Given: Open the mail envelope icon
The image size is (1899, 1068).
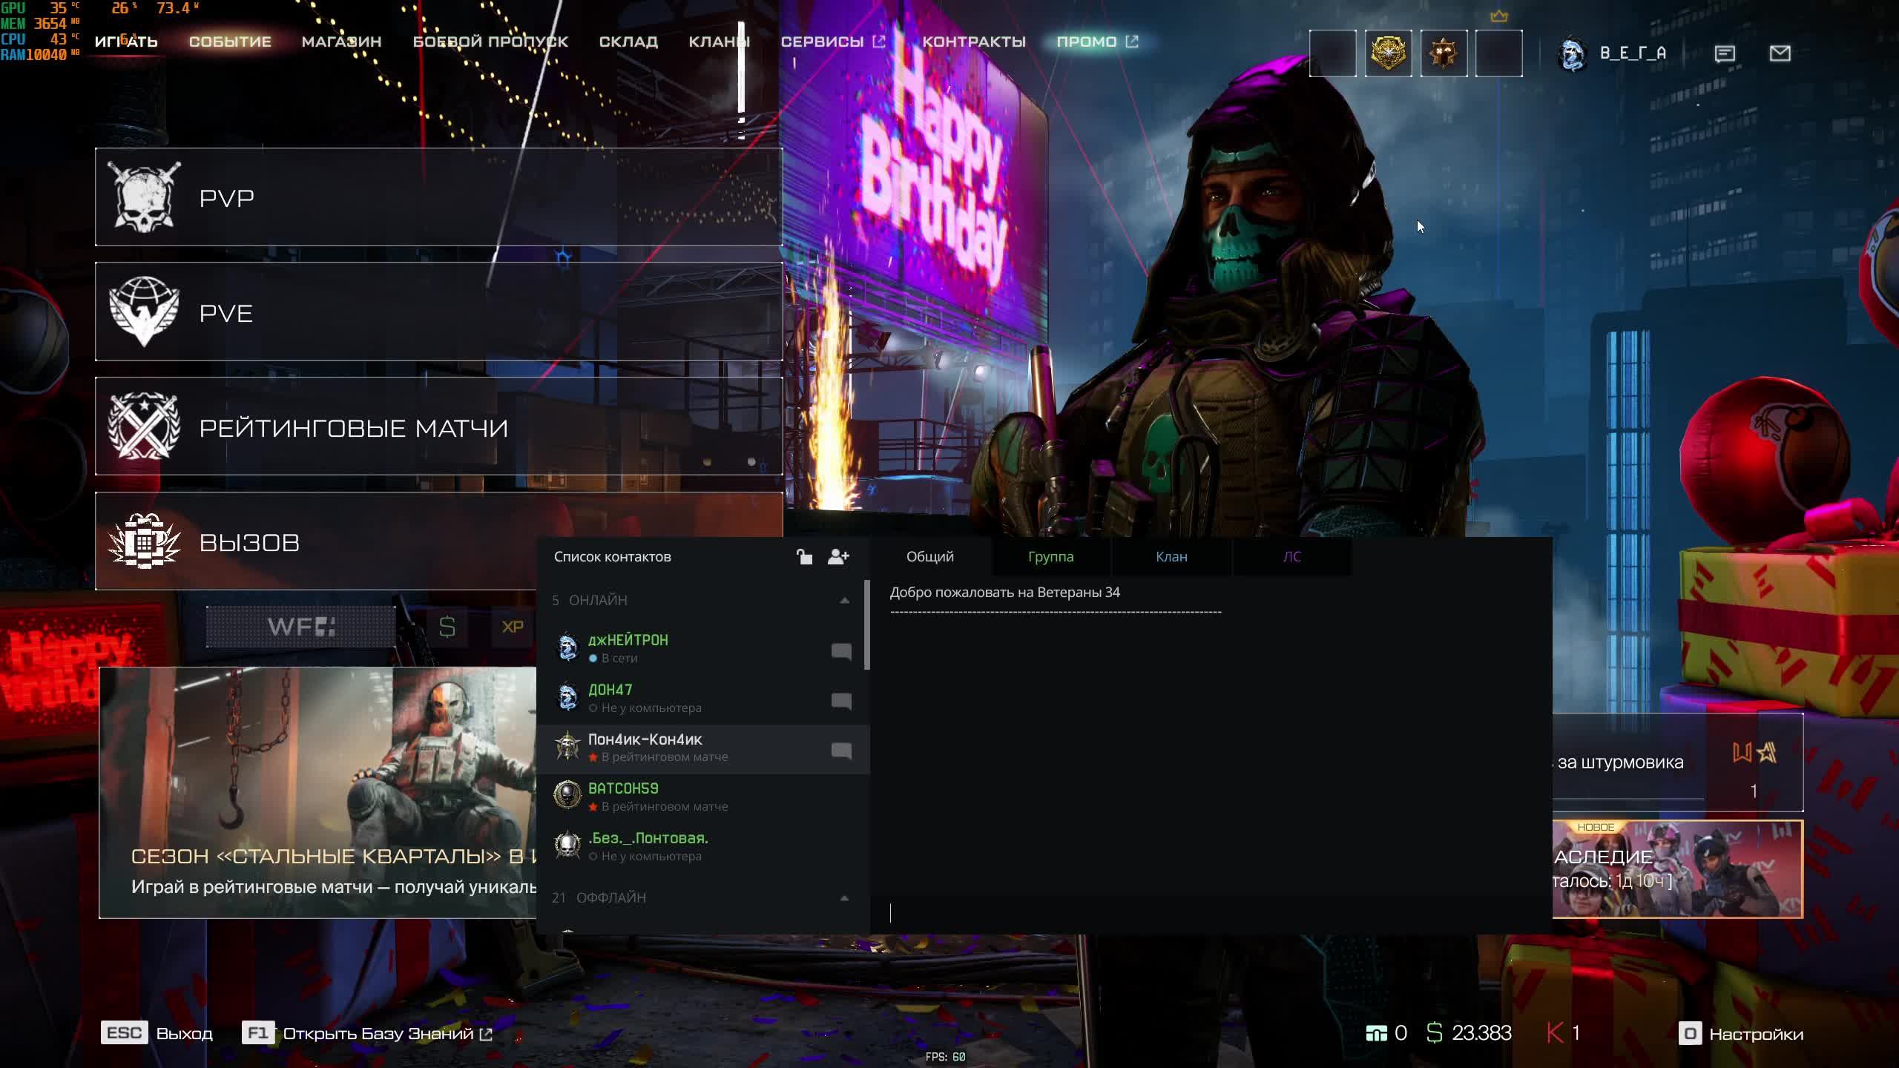Looking at the screenshot, I should (x=1780, y=53).
